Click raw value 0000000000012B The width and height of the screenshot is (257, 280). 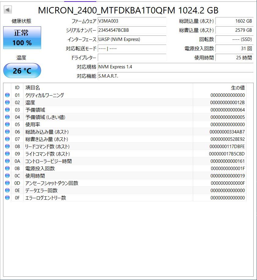pyautogui.click(x=227, y=103)
